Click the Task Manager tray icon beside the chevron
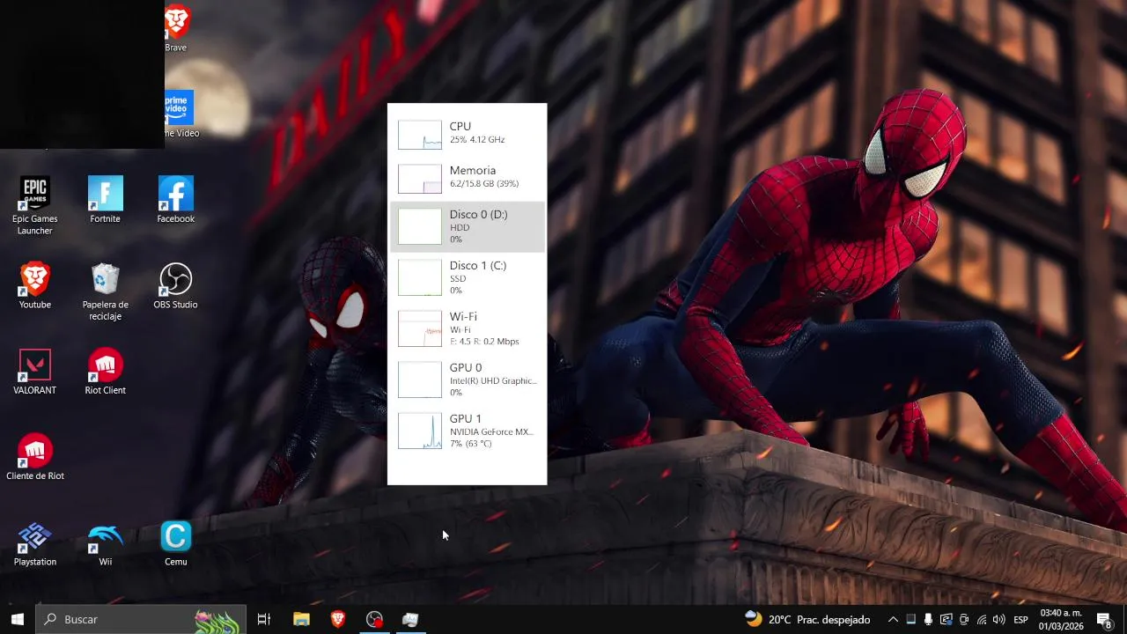The height and width of the screenshot is (634, 1127). 911,620
